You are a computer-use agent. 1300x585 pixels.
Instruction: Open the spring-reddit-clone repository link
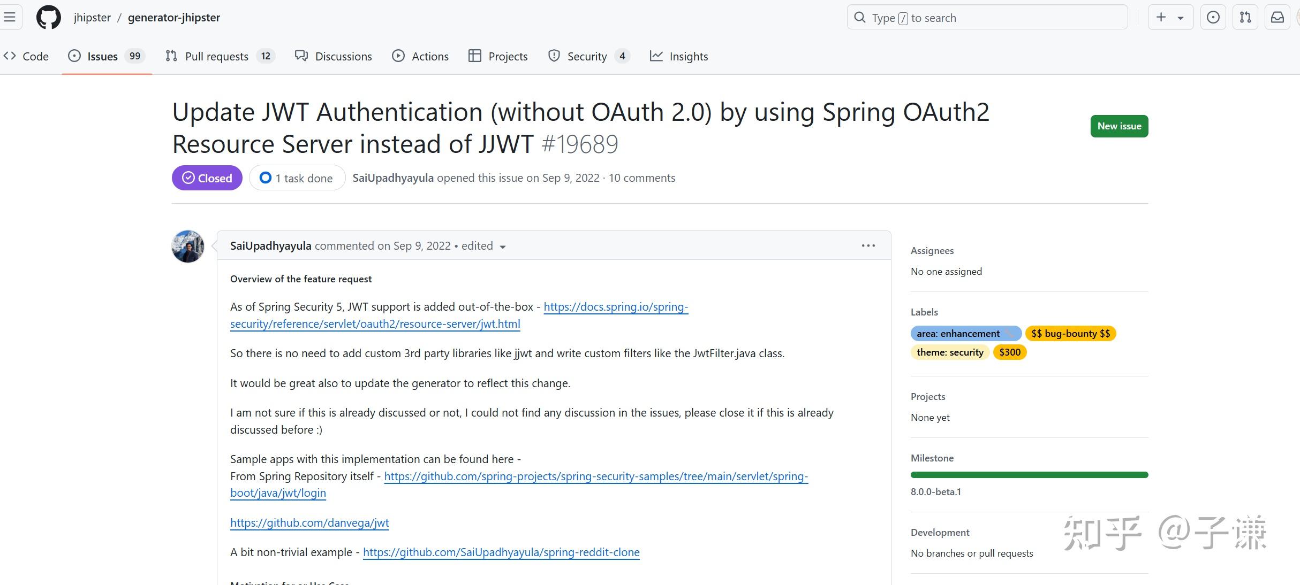click(501, 552)
